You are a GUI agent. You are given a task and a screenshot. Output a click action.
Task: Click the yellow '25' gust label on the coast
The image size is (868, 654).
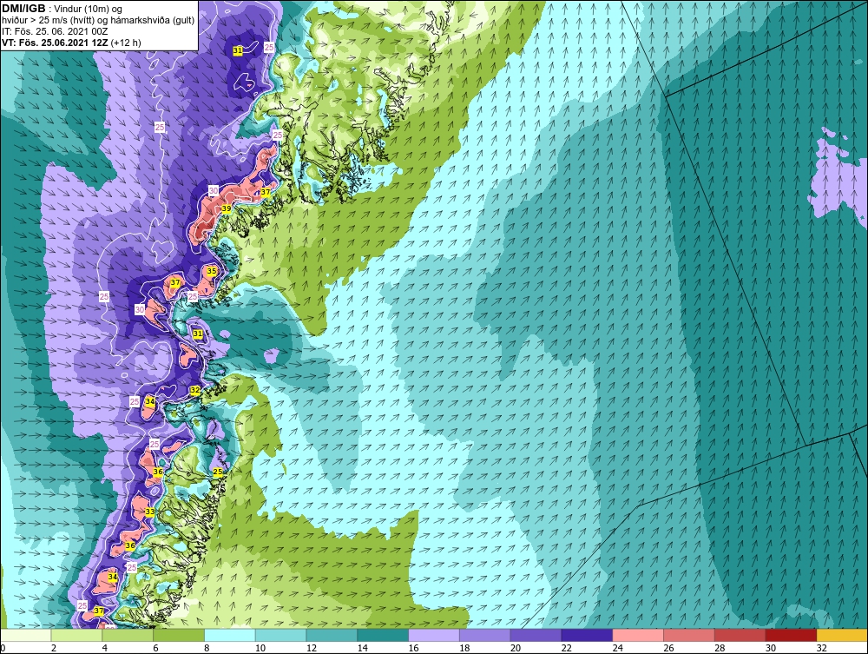coord(218,472)
